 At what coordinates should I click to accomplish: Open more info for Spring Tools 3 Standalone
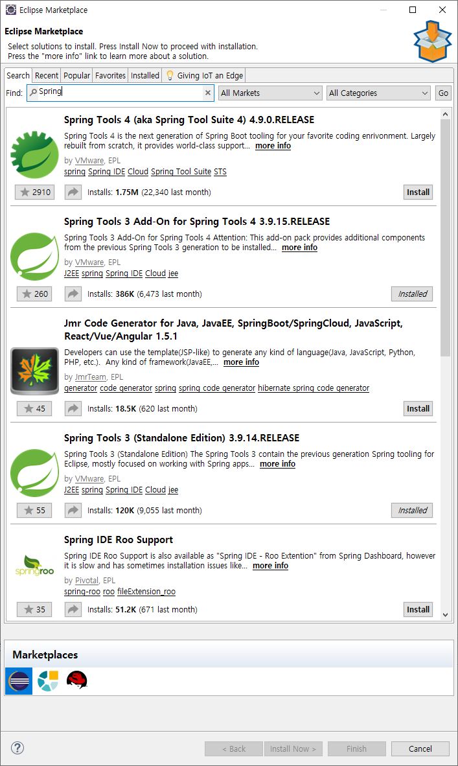[x=277, y=463]
